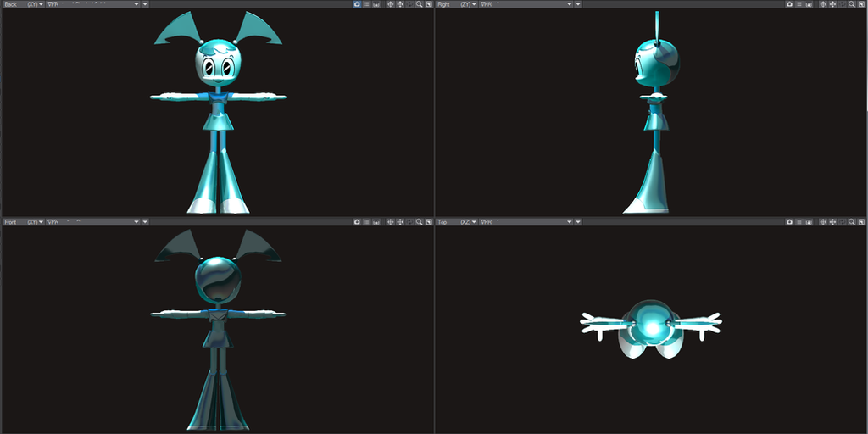Screen dimensions: 868x434
Task: Center the Top viewport with crosshair icon
Action: coord(822,221)
